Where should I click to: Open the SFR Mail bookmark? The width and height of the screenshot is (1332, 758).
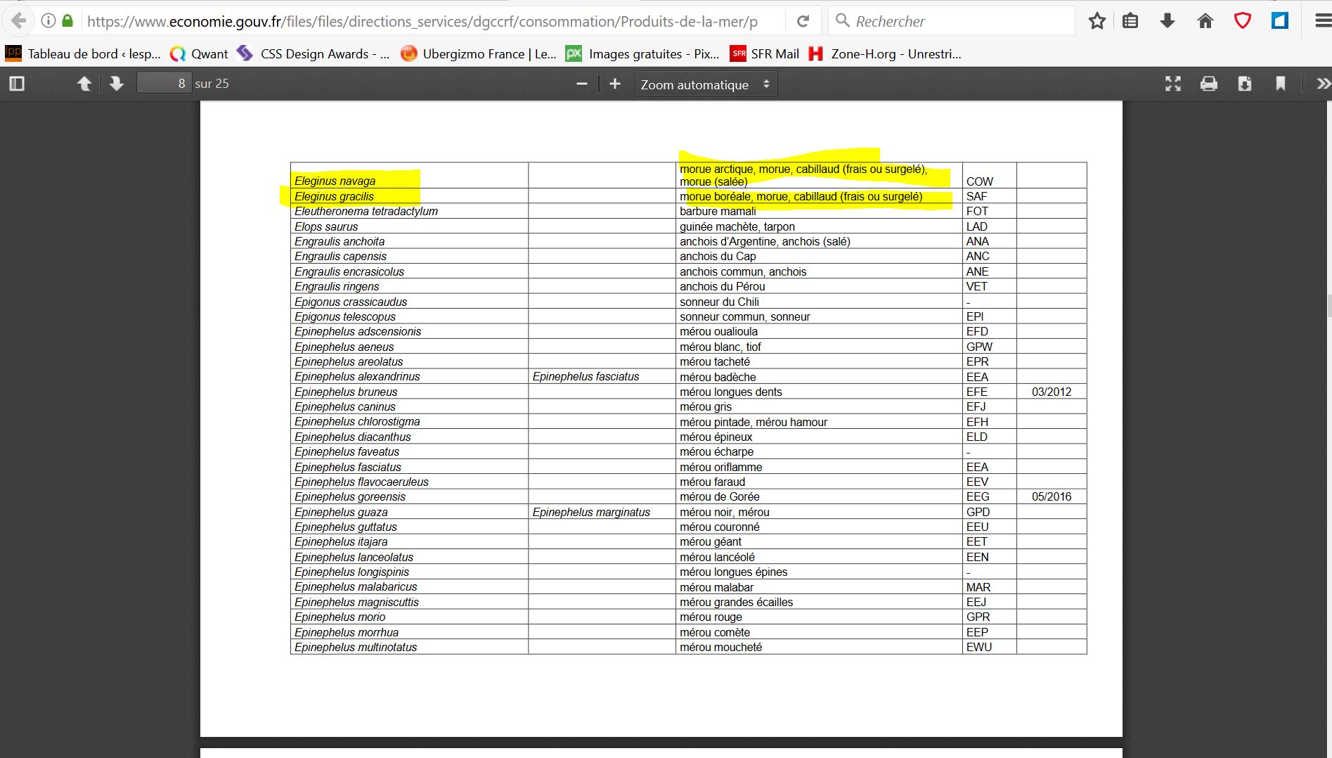pos(765,54)
